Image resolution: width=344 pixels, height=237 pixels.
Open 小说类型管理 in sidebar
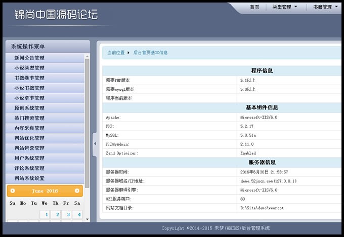[45, 68]
